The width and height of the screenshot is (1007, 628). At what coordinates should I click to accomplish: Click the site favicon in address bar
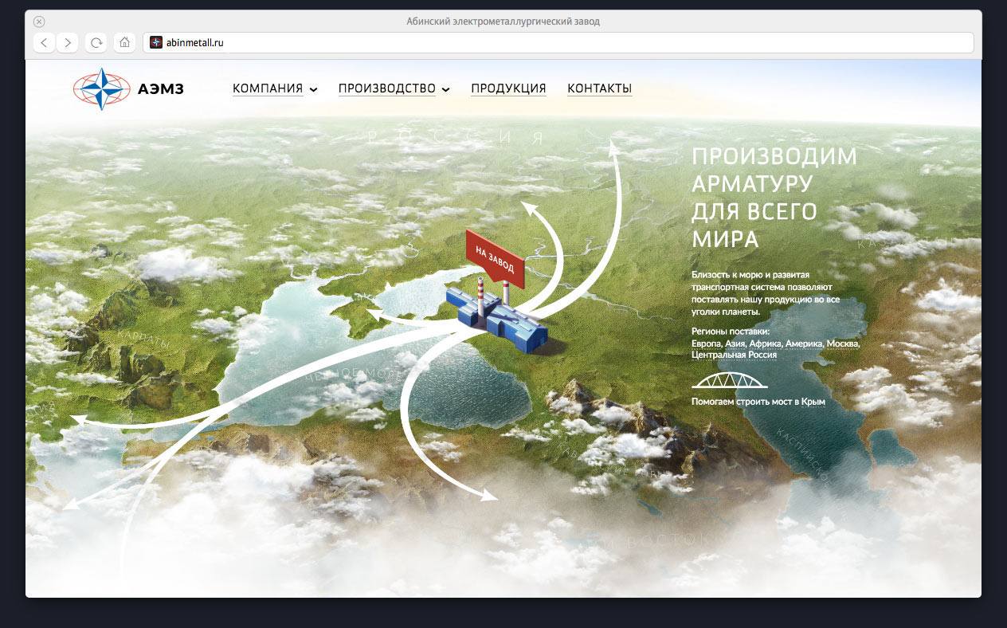pos(156,42)
